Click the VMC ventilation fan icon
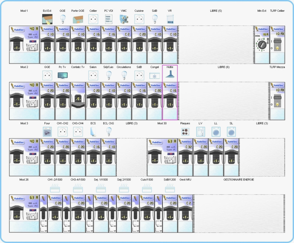 click(x=124, y=19)
